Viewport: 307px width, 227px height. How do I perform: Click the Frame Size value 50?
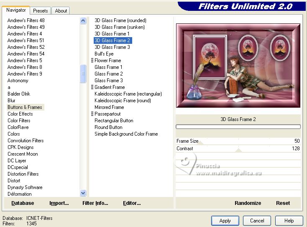tap(297, 141)
